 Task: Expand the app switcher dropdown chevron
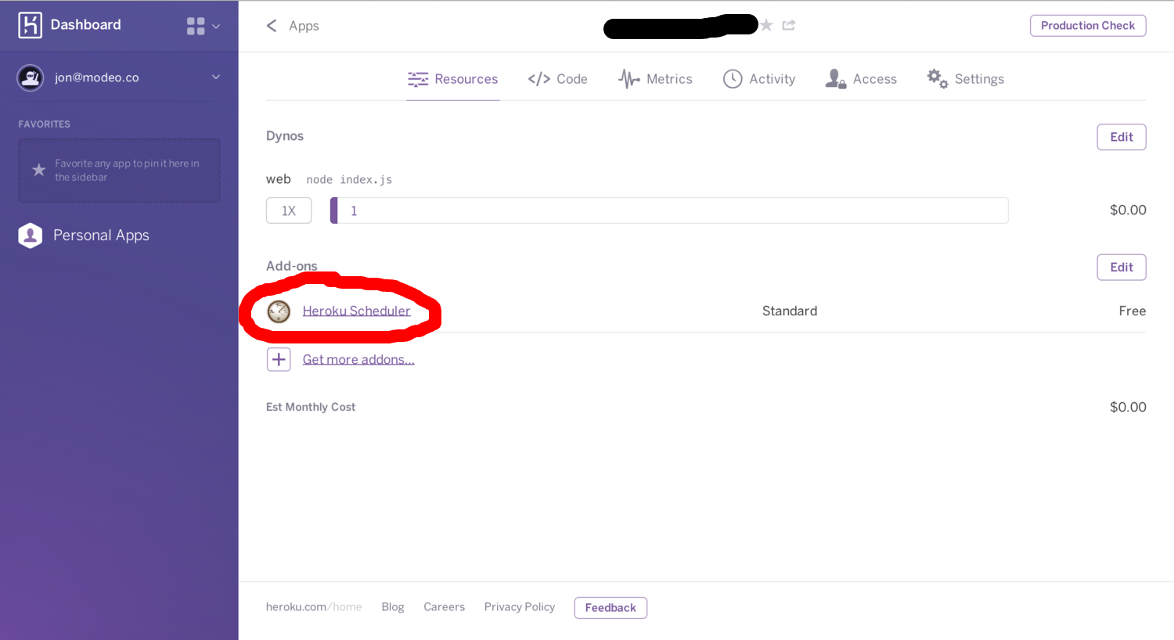(216, 27)
